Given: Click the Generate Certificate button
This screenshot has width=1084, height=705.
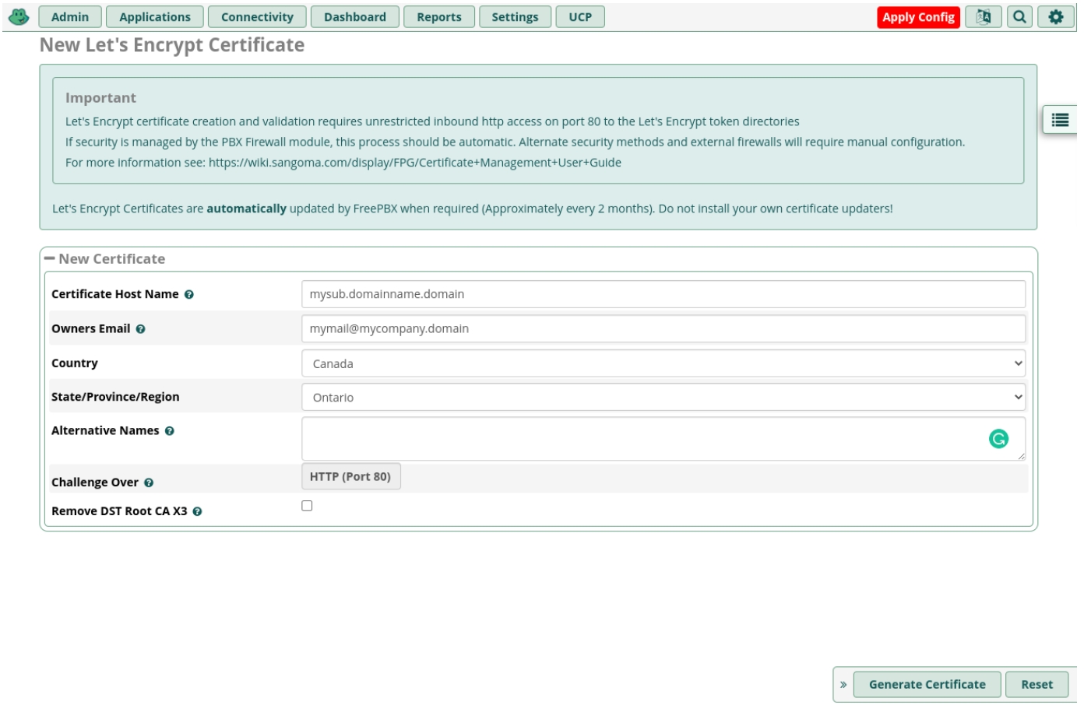Looking at the screenshot, I should pyautogui.click(x=927, y=685).
